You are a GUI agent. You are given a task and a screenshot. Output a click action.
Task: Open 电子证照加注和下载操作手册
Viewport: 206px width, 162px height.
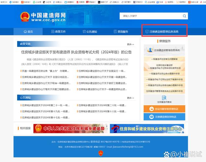point(164,79)
